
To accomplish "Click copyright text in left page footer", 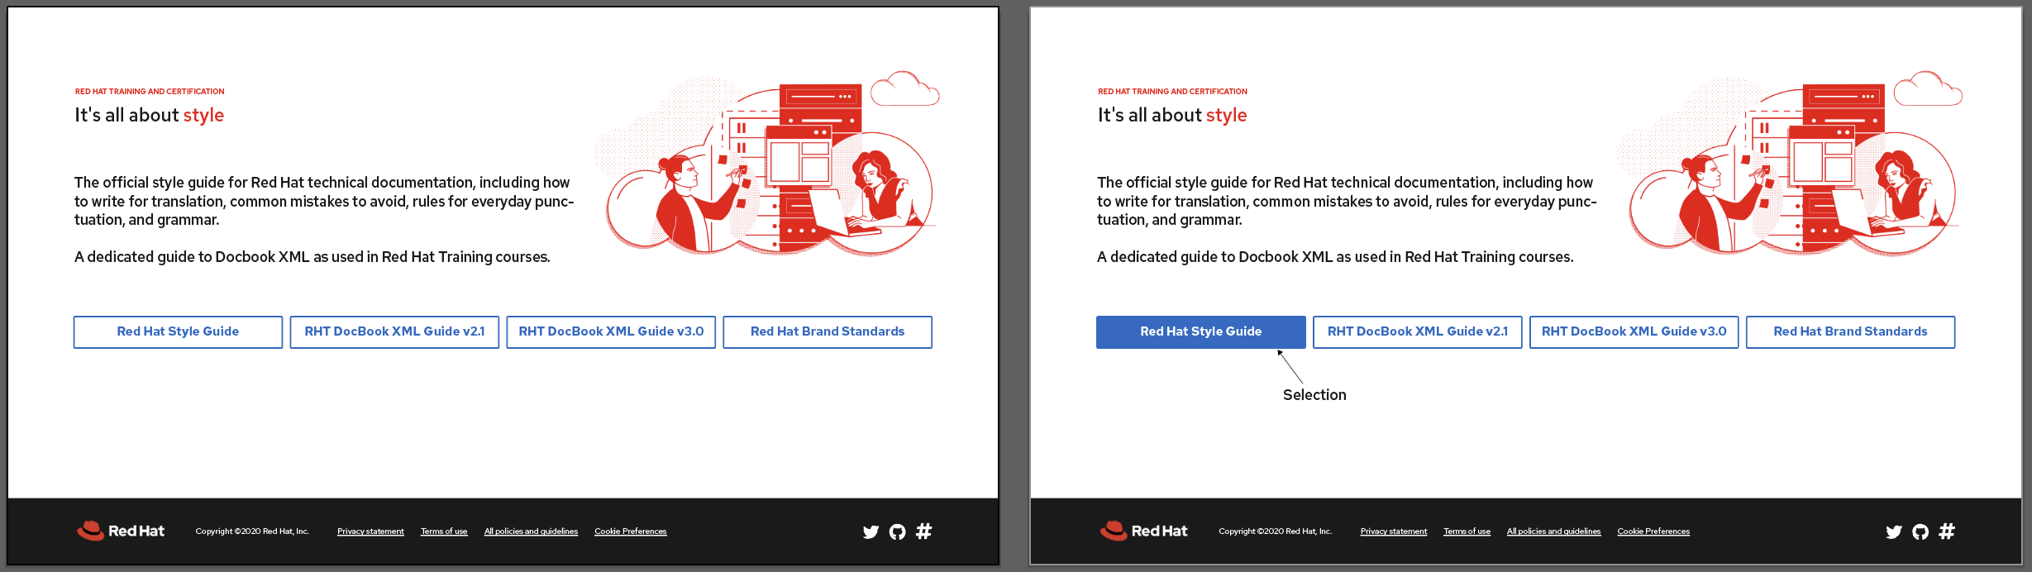I will (x=252, y=531).
